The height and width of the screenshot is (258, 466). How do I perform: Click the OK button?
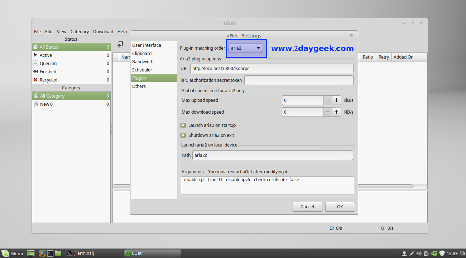point(340,207)
